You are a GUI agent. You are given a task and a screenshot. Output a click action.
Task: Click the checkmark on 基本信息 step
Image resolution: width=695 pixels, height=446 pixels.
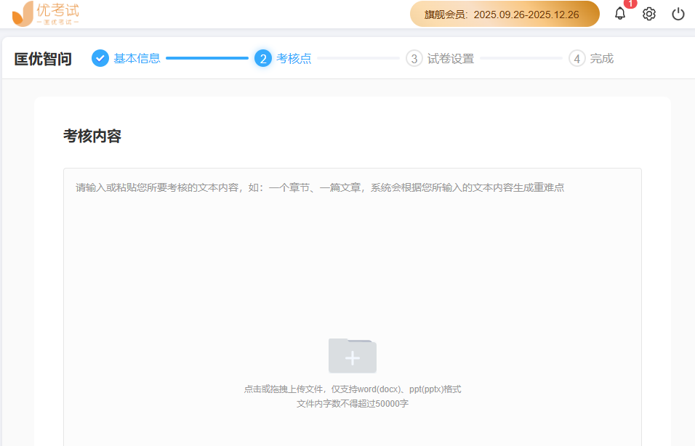[x=100, y=58]
